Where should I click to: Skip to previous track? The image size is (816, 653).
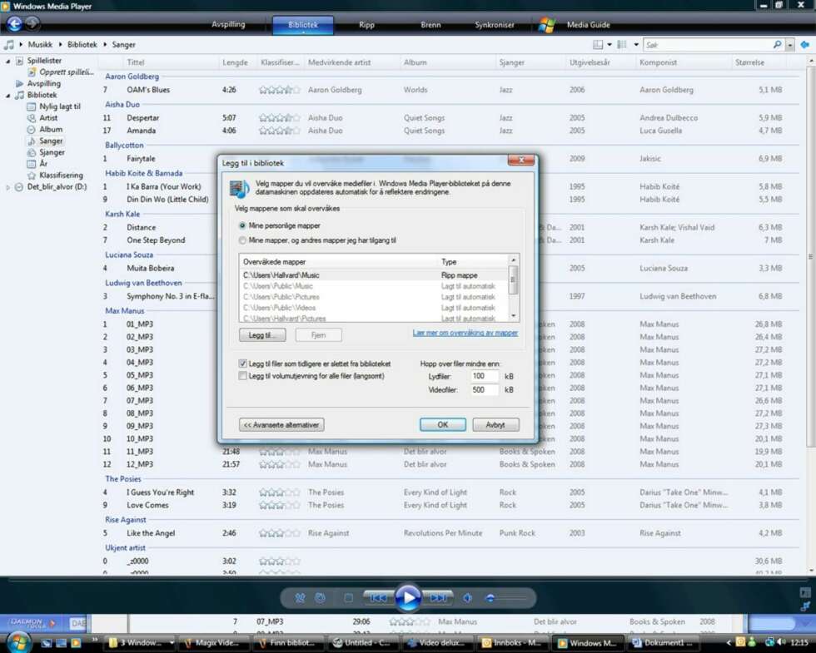tap(378, 598)
